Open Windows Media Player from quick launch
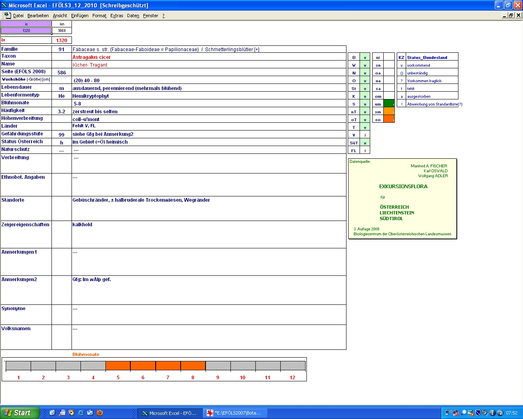The image size is (523, 419). [x=71, y=413]
